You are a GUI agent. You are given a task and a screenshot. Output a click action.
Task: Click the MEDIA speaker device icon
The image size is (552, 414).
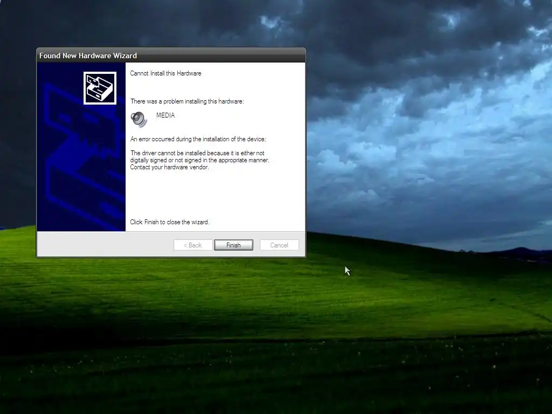pos(139,119)
